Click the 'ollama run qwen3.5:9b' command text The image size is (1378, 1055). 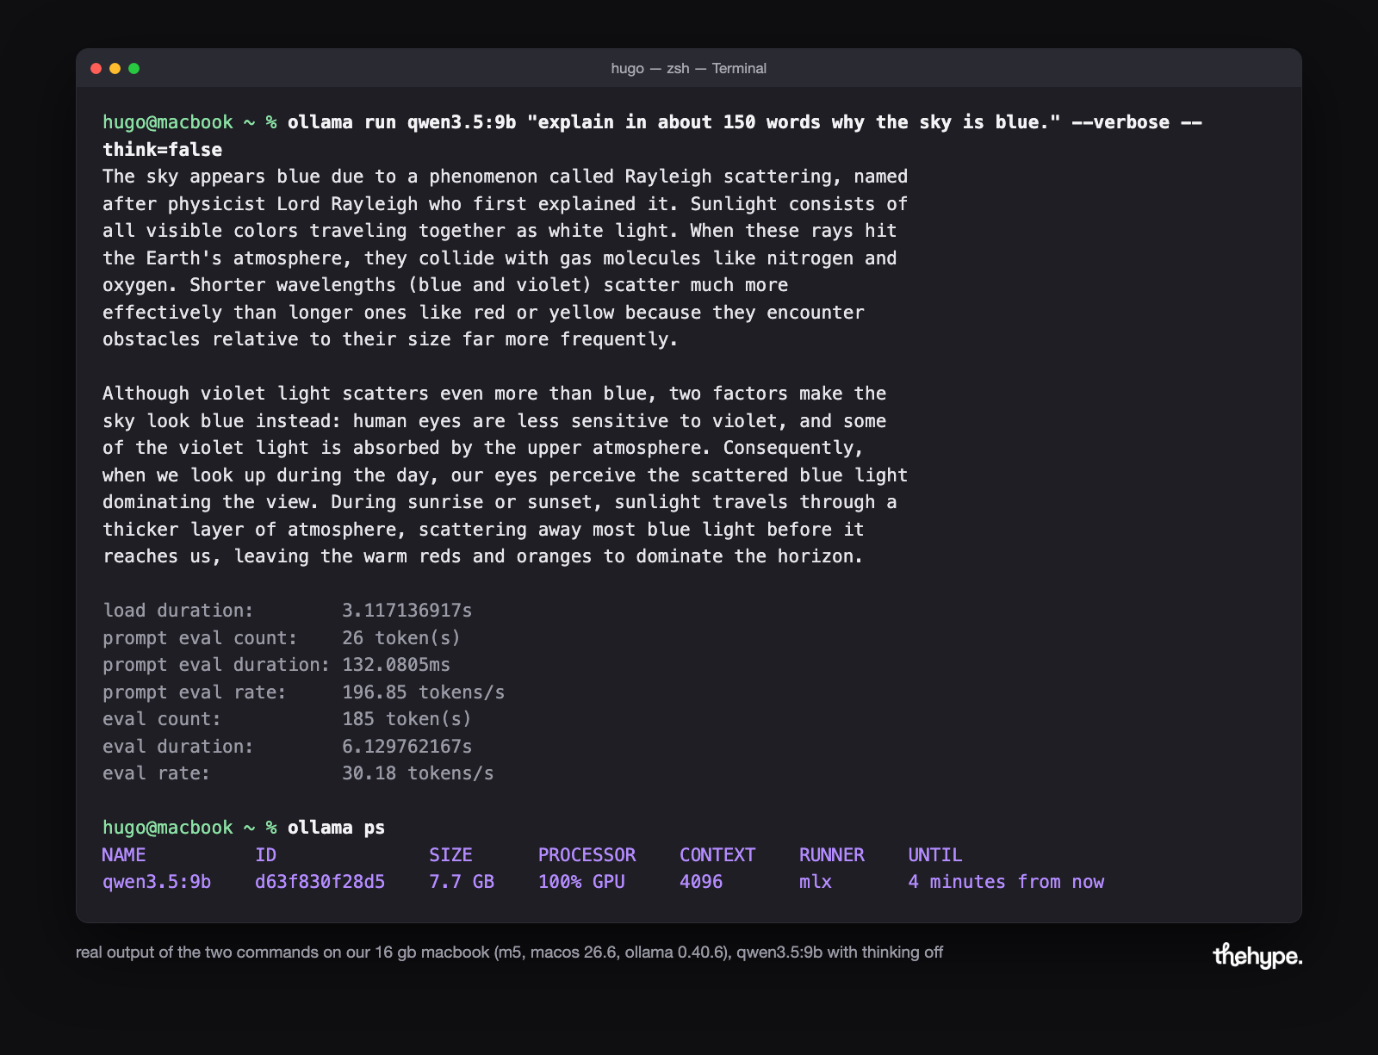(401, 122)
